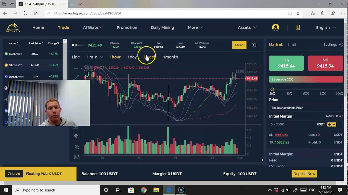Expand the Affiliate menu
Viewport: 348px width, 195px height.
(93, 27)
